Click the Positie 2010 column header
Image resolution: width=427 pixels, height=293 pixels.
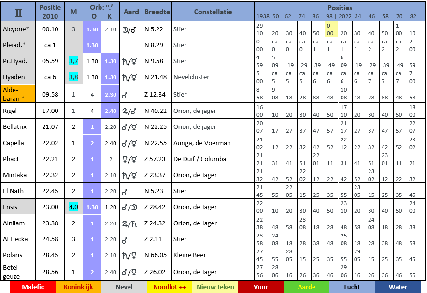[x=50, y=12]
